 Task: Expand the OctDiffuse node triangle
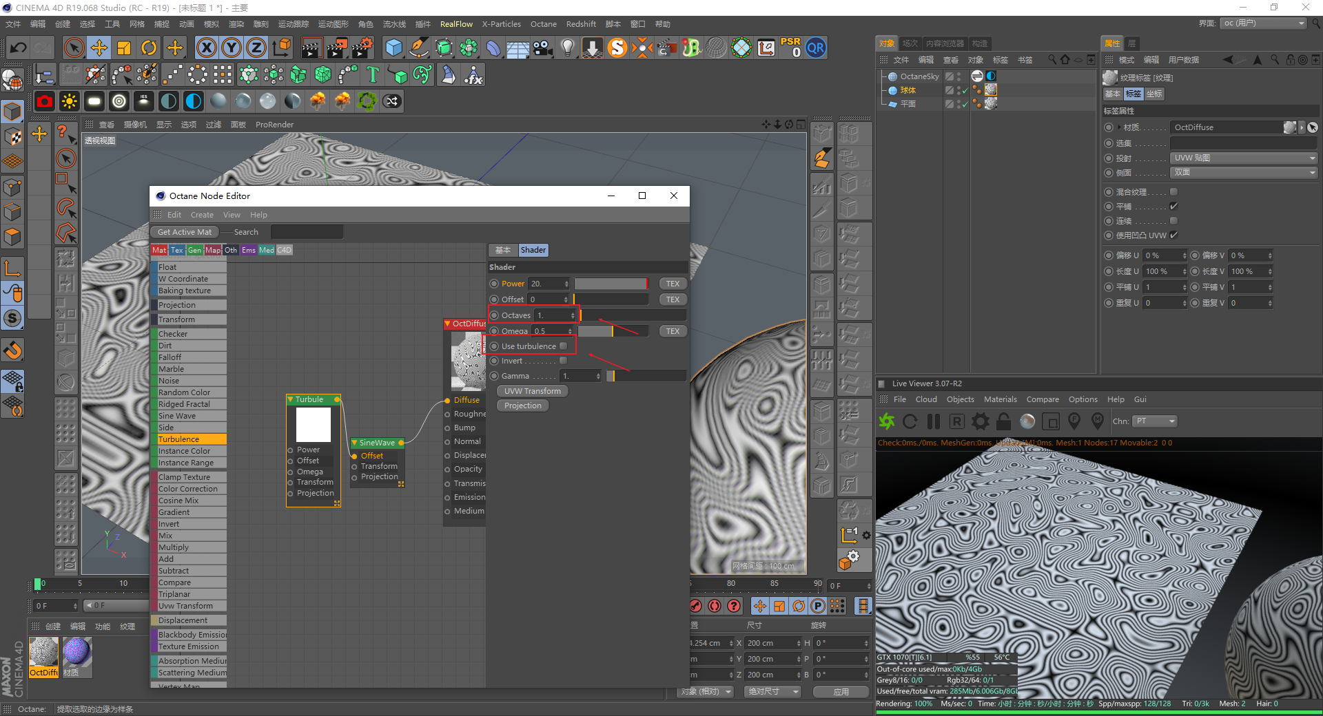point(447,324)
